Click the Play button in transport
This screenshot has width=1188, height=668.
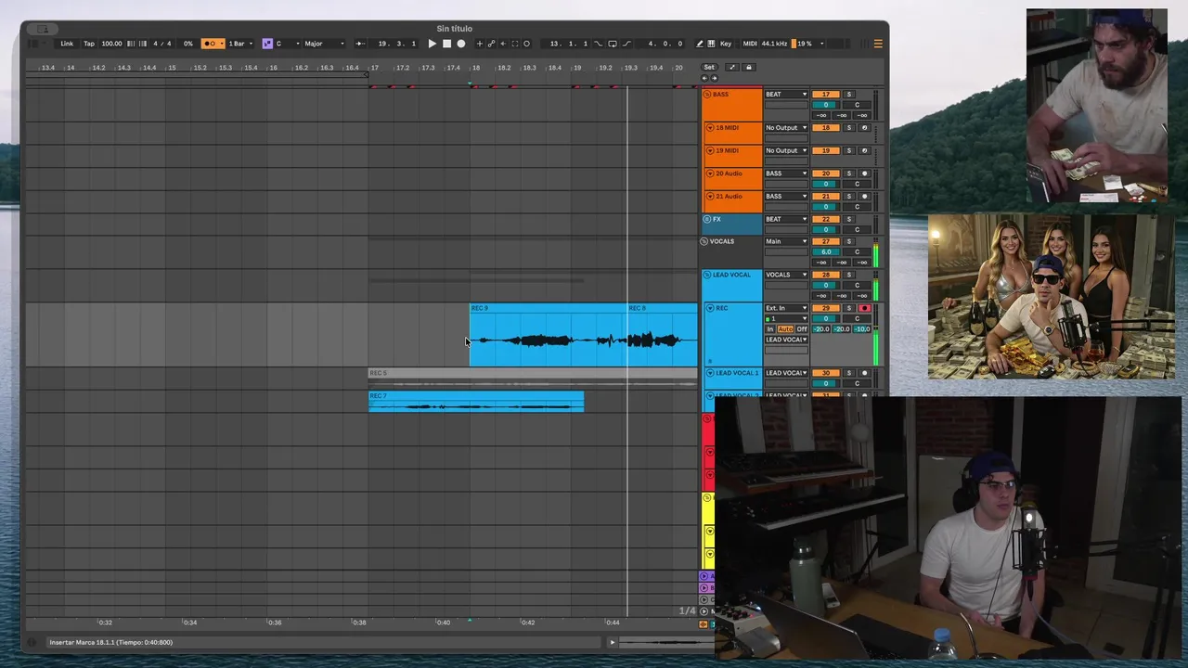432,44
